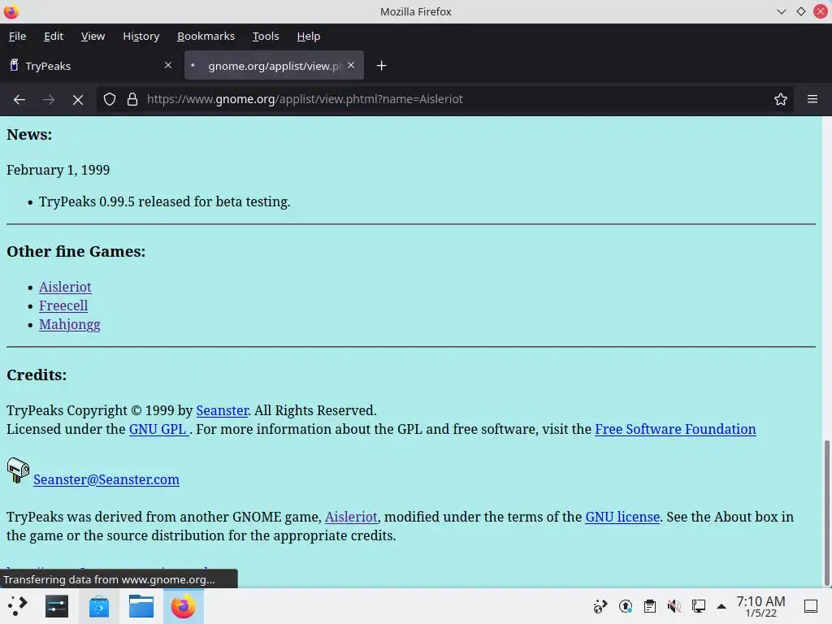The height and width of the screenshot is (624, 832).
Task: Click the "TryPeaks 0.99.5 released for beta testing." text
Action: 164,202
